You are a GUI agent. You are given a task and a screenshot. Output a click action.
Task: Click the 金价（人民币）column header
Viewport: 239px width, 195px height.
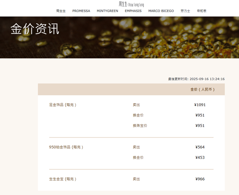click(x=202, y=90)
